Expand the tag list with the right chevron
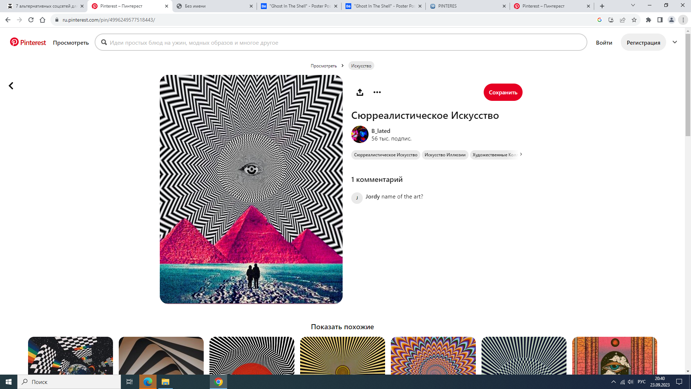Image resolution: width=691 pixels, height=389 pixels. point(521,155)
